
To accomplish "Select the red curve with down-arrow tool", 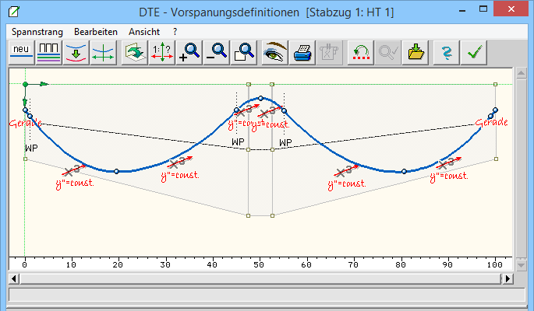I will point(76,53).
